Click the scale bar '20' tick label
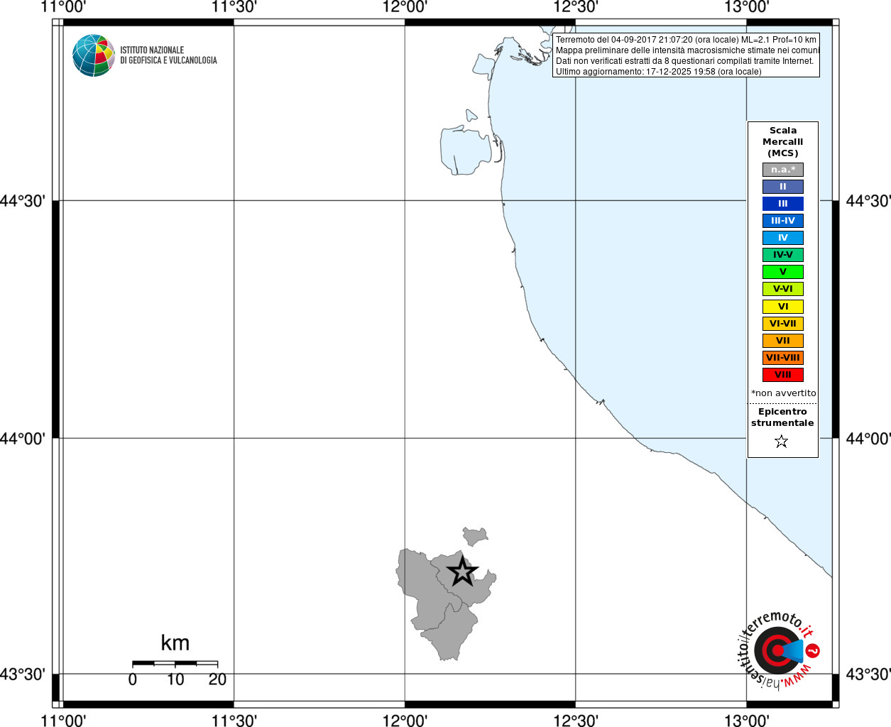Image resolution: width=891 pixels, height=727 pixels. (x=217, y=680)
